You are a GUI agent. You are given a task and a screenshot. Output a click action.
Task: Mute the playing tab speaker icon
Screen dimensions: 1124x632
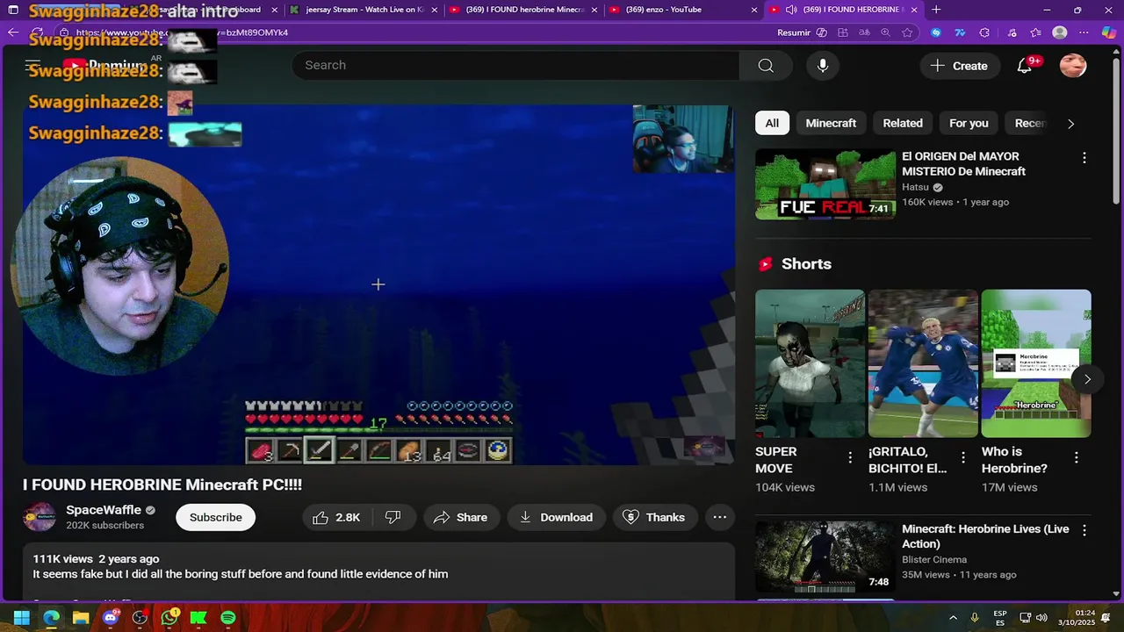tap(791, 10)
